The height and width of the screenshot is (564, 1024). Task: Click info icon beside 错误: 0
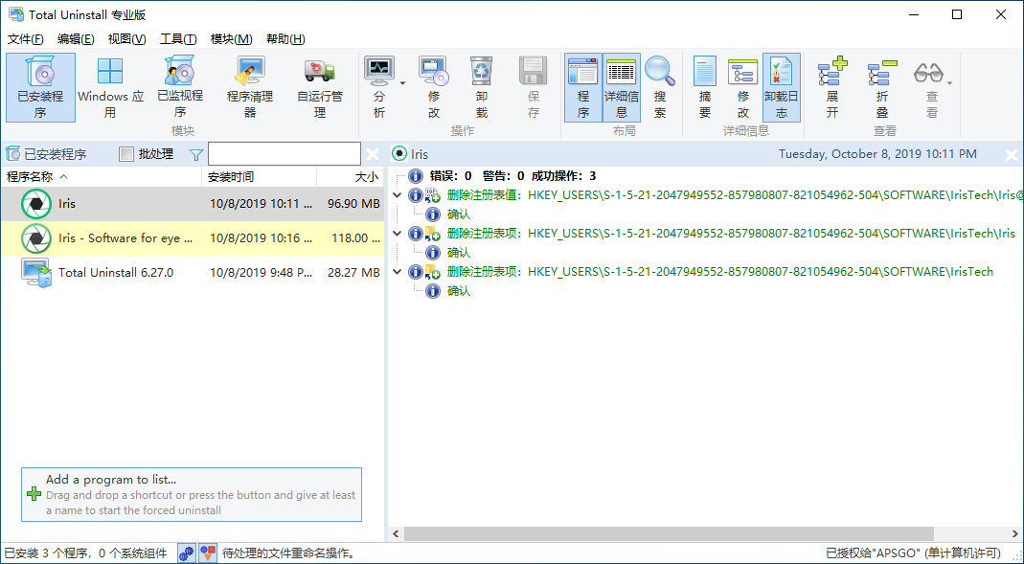[416, 175]
